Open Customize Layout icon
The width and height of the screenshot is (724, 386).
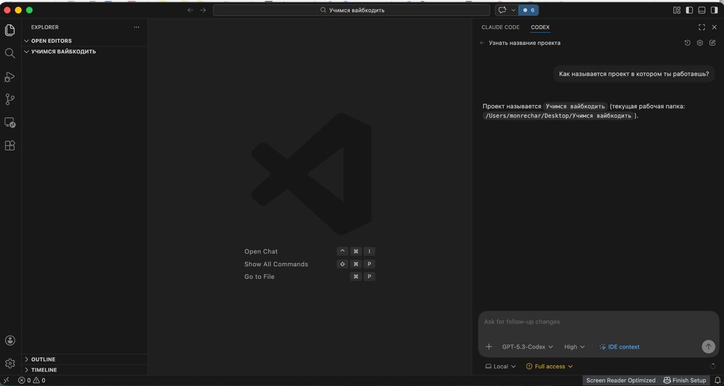[x=676, y=10]
